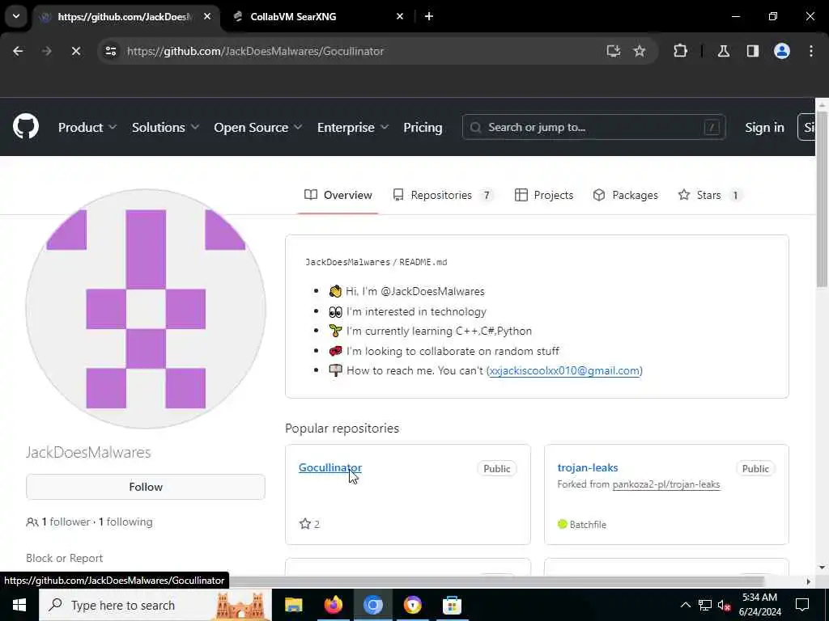The image size is (829, 621).
Task: Expand the Product menu
Action: pyautogui.click(x=87, y=127)
